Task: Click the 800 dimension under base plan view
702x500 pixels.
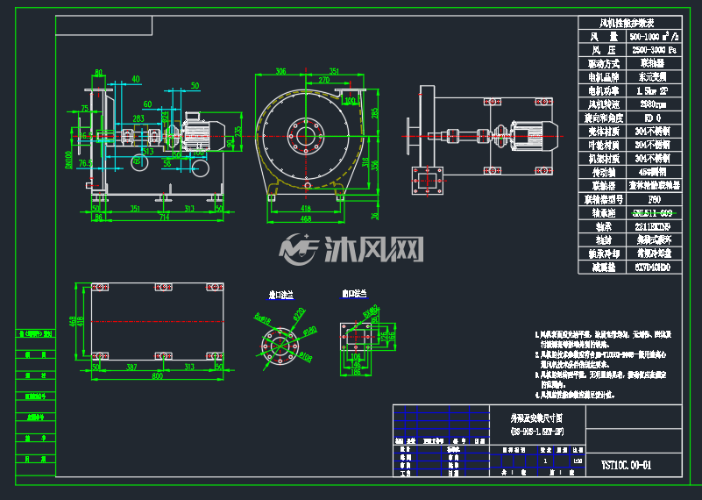Action: click(x=157, y=376)
